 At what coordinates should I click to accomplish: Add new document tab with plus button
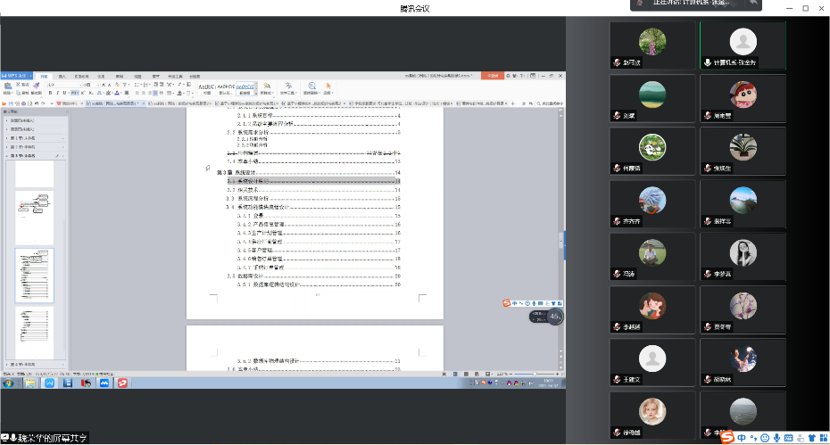(x=512, y=103)
